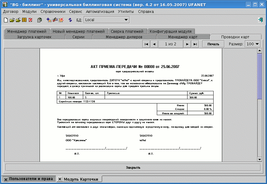This screenshot has height=184, width=267.
Task: Open the БД Local database dropdown
Action: point(106,20)
